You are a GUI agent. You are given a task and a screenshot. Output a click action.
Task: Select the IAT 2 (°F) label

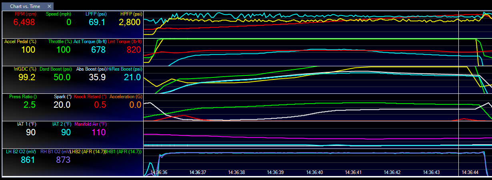coord(62,124)
